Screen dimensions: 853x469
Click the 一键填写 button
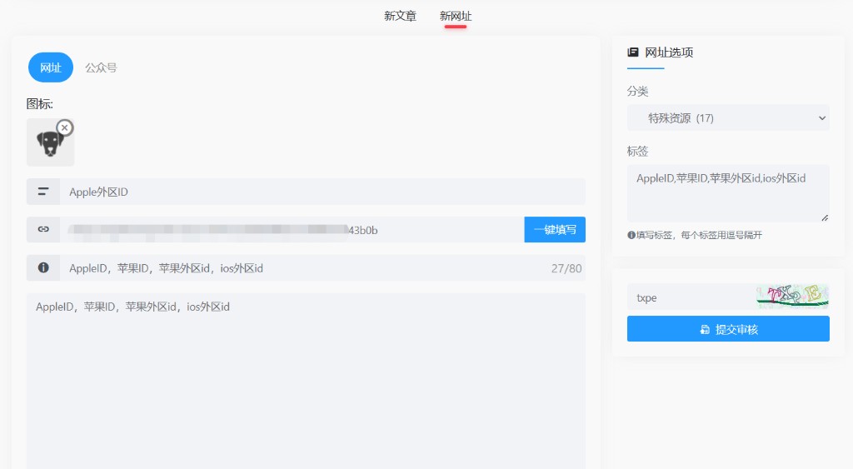click(x=555, y=230)
